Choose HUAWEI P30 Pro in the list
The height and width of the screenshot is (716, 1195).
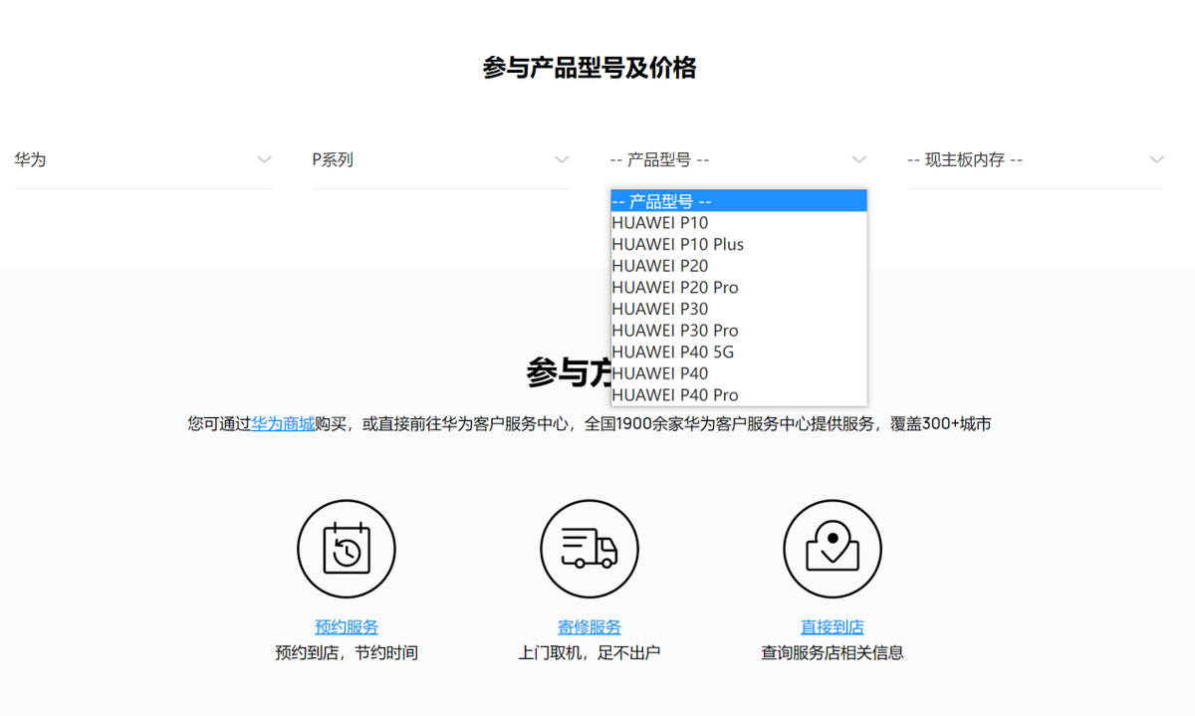[739, 330]
